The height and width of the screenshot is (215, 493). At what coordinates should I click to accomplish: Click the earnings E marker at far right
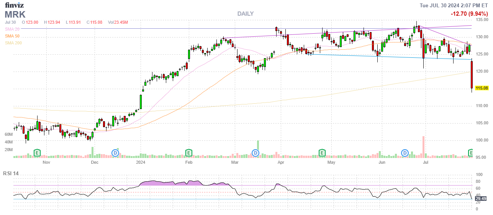click(471, 153)
